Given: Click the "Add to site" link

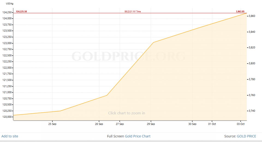Looking at the screenshot, I should [x=10, y=136].
